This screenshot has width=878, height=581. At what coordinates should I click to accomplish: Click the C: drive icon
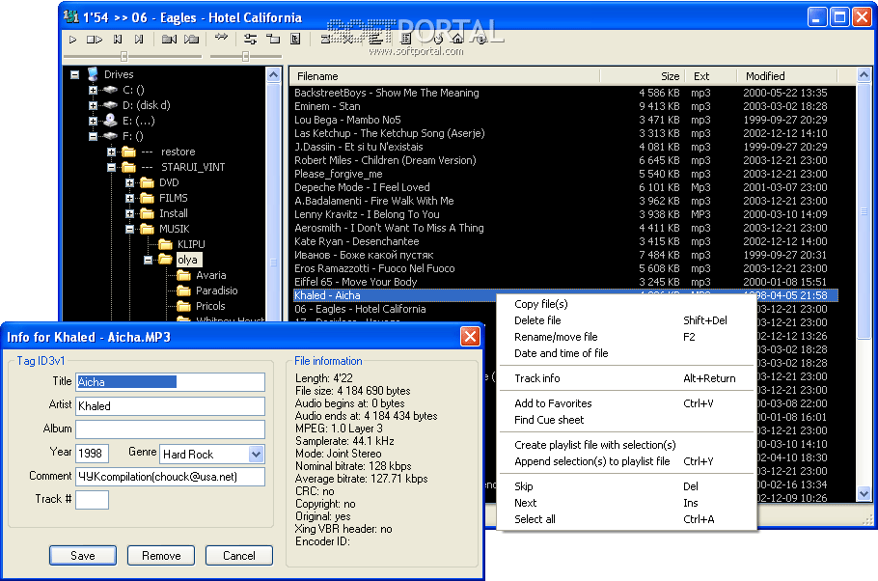coord(110,90)
